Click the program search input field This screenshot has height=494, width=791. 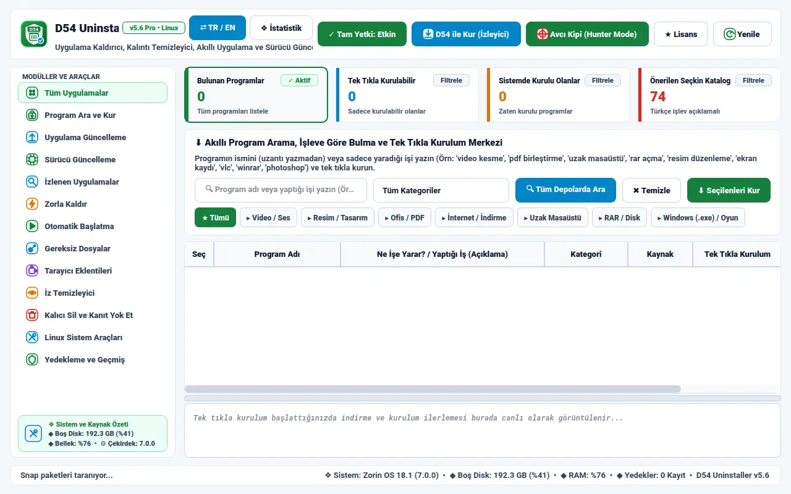click(281, 190)
